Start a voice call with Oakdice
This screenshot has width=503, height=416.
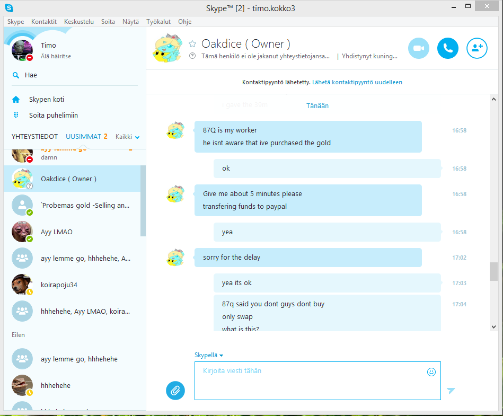448,48
